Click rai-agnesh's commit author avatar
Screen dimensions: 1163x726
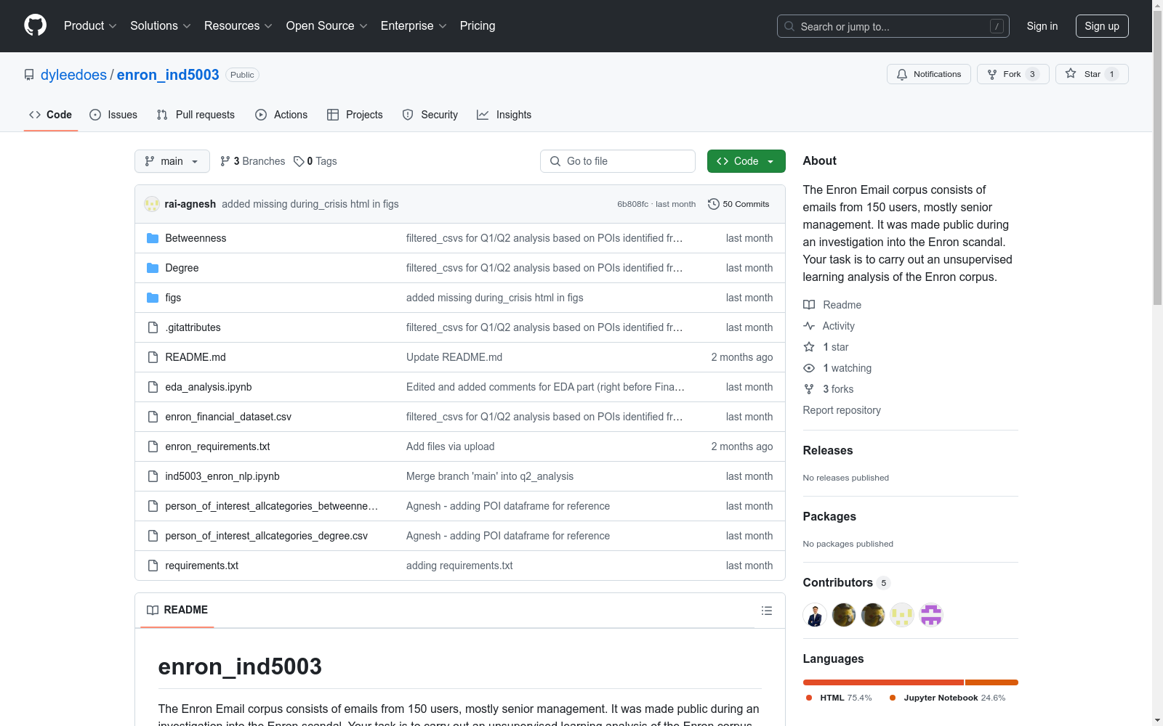pyautogui.click(x=152, y=204)
